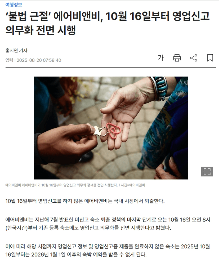Open the font size '가' option
219x263 pixels.
pyautogui.click(x=160, y=58)
